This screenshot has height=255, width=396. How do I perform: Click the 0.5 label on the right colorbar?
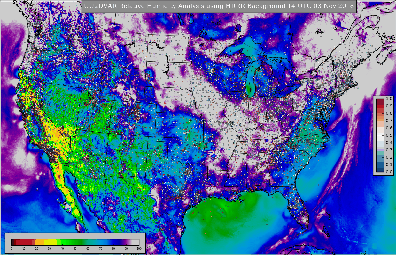click(389, 135)
